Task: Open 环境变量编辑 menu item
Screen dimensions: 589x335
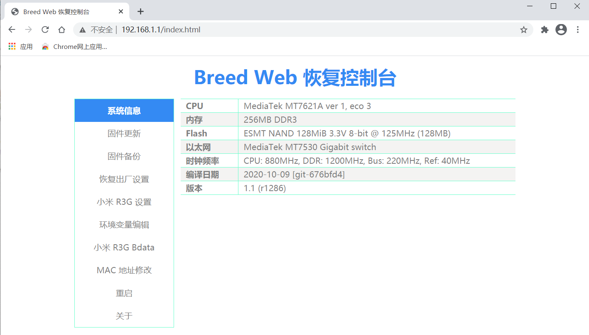Action: point(124,225)
